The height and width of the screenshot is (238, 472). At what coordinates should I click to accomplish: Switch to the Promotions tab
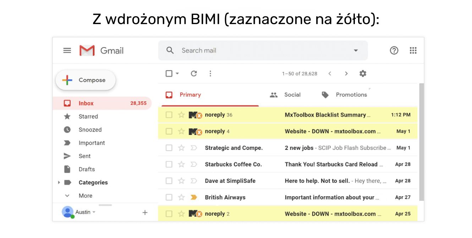pos(344,95)
